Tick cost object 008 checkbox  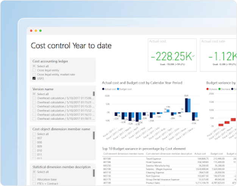34,142
